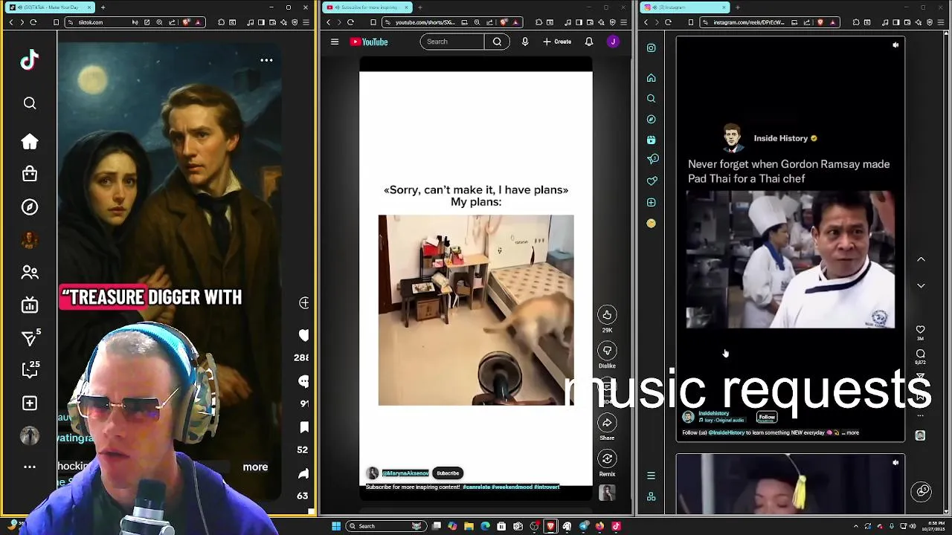The image size is (952, 535).
Task: Open Instagram More hamburger menu
Action: click(x=652, y=476)
